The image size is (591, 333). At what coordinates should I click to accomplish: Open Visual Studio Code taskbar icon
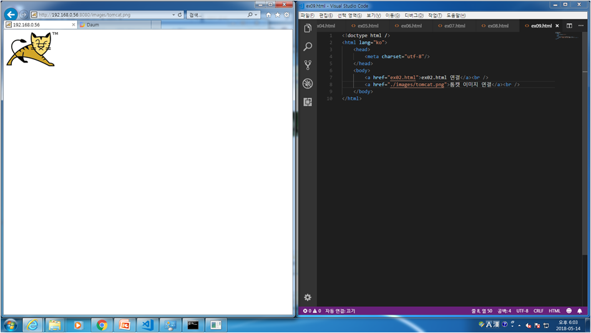point(147,325)
